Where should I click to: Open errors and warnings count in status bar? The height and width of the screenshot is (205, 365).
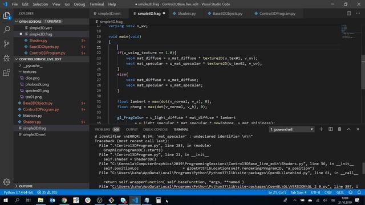click(x=47, y=192)
